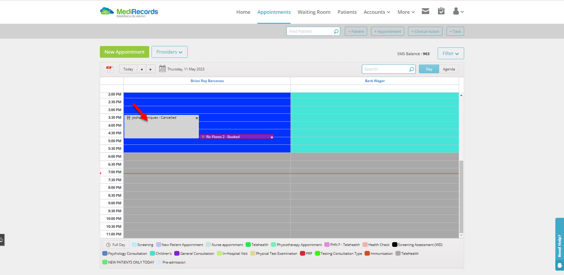Image resolution: width=564 pixels, height=275 pixels.
Task: Click the calendar Search magnifier icon
Action: (x=412, y=69)
